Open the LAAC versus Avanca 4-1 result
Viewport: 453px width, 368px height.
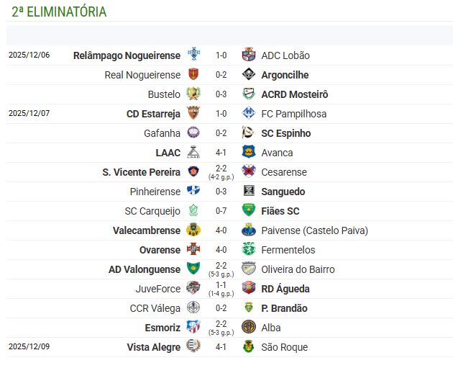tap(221, 153)
